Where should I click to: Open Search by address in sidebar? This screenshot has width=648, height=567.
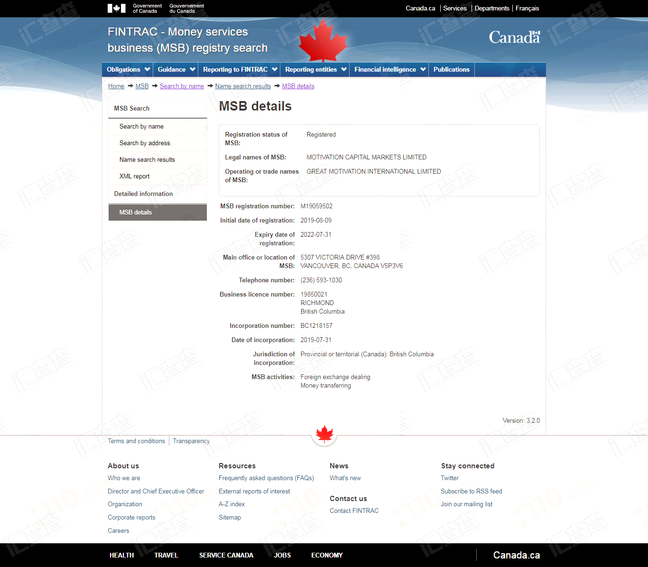click(145, 143)
